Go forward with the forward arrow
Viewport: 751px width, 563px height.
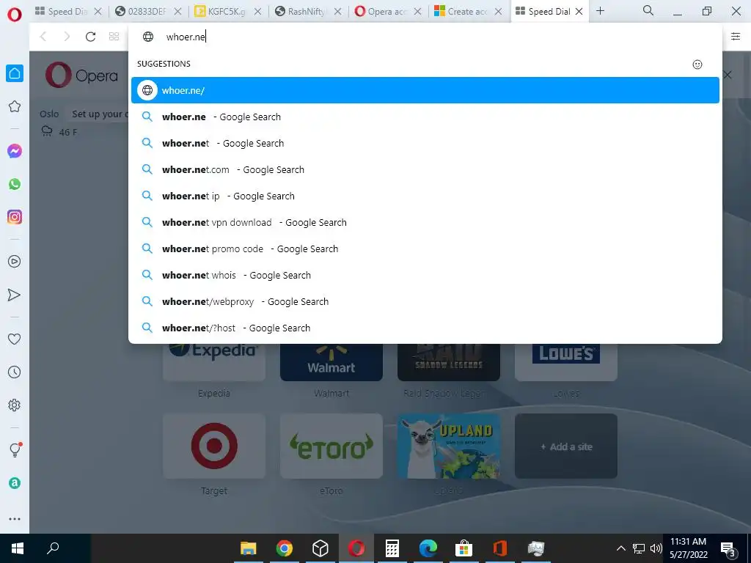tap(67, 37)
